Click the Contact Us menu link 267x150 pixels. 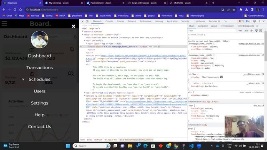click(40, 127)
